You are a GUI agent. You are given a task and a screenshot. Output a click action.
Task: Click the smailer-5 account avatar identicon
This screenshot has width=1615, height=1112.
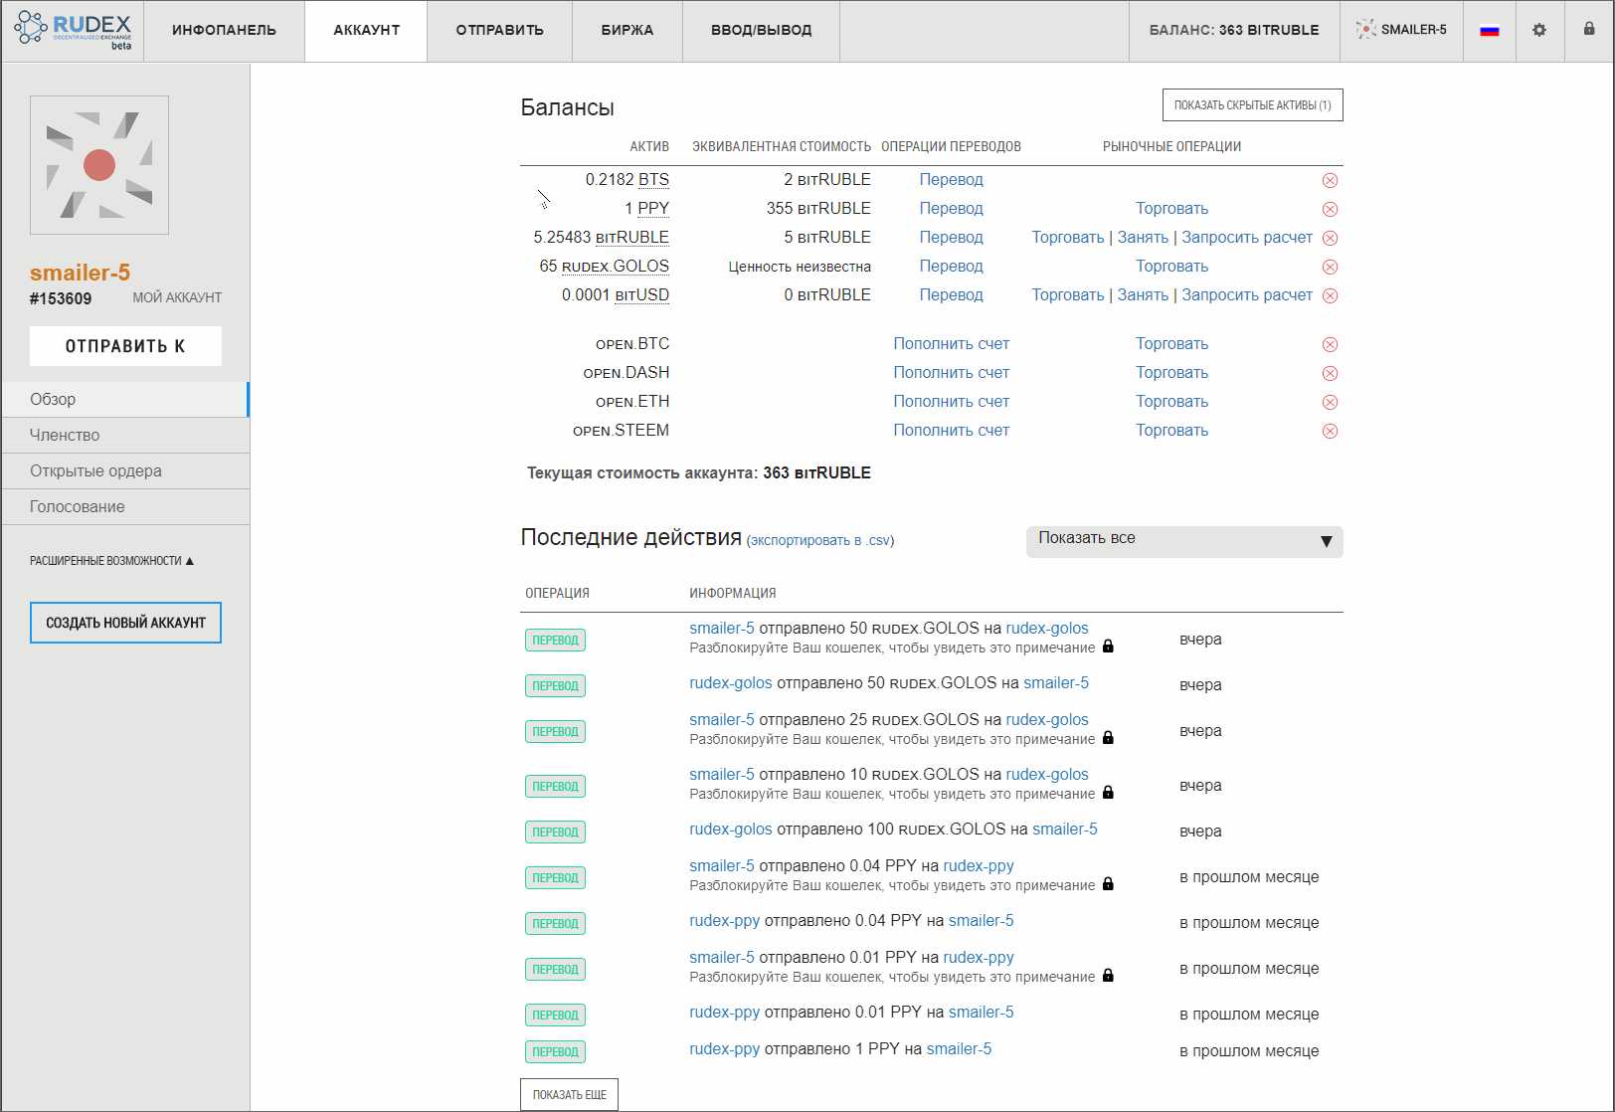coord(99,165)
